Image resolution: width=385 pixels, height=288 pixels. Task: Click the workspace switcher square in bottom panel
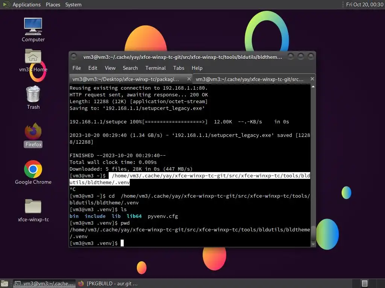[365, 283]
